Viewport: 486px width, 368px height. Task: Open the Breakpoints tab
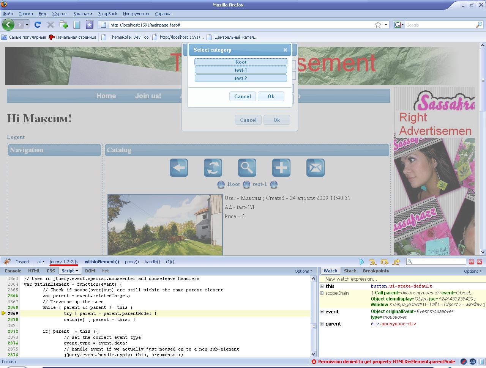coord(376,271)
